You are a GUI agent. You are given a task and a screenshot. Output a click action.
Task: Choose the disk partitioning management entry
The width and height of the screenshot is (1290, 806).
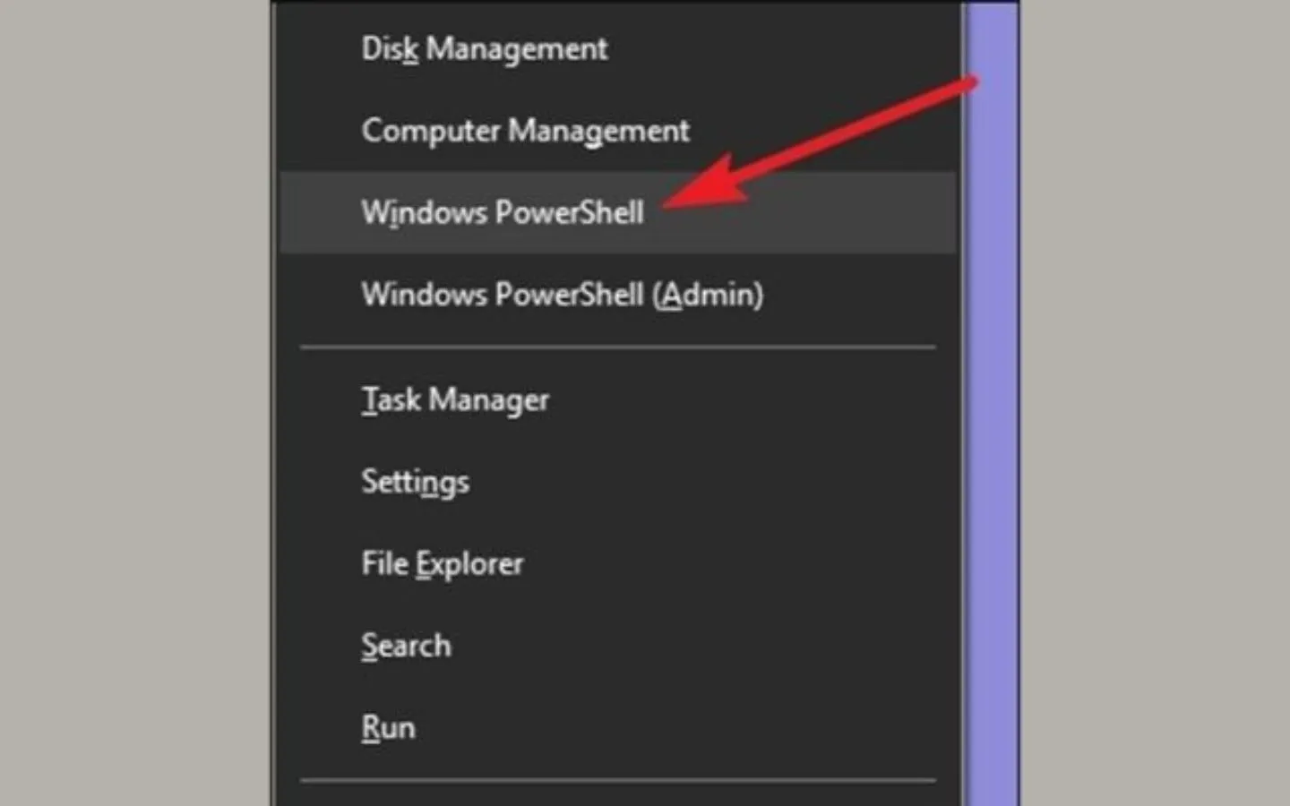point(484,49)
